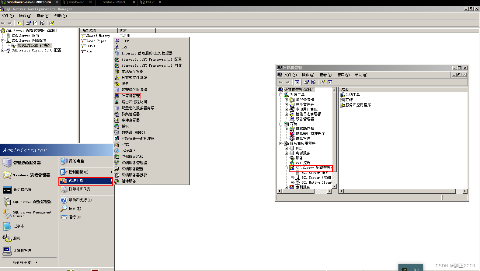Collapse 系统工具 node in 计算机管理 tree
This screenshot has width=480, height=271.
click(x=281, y=95)
